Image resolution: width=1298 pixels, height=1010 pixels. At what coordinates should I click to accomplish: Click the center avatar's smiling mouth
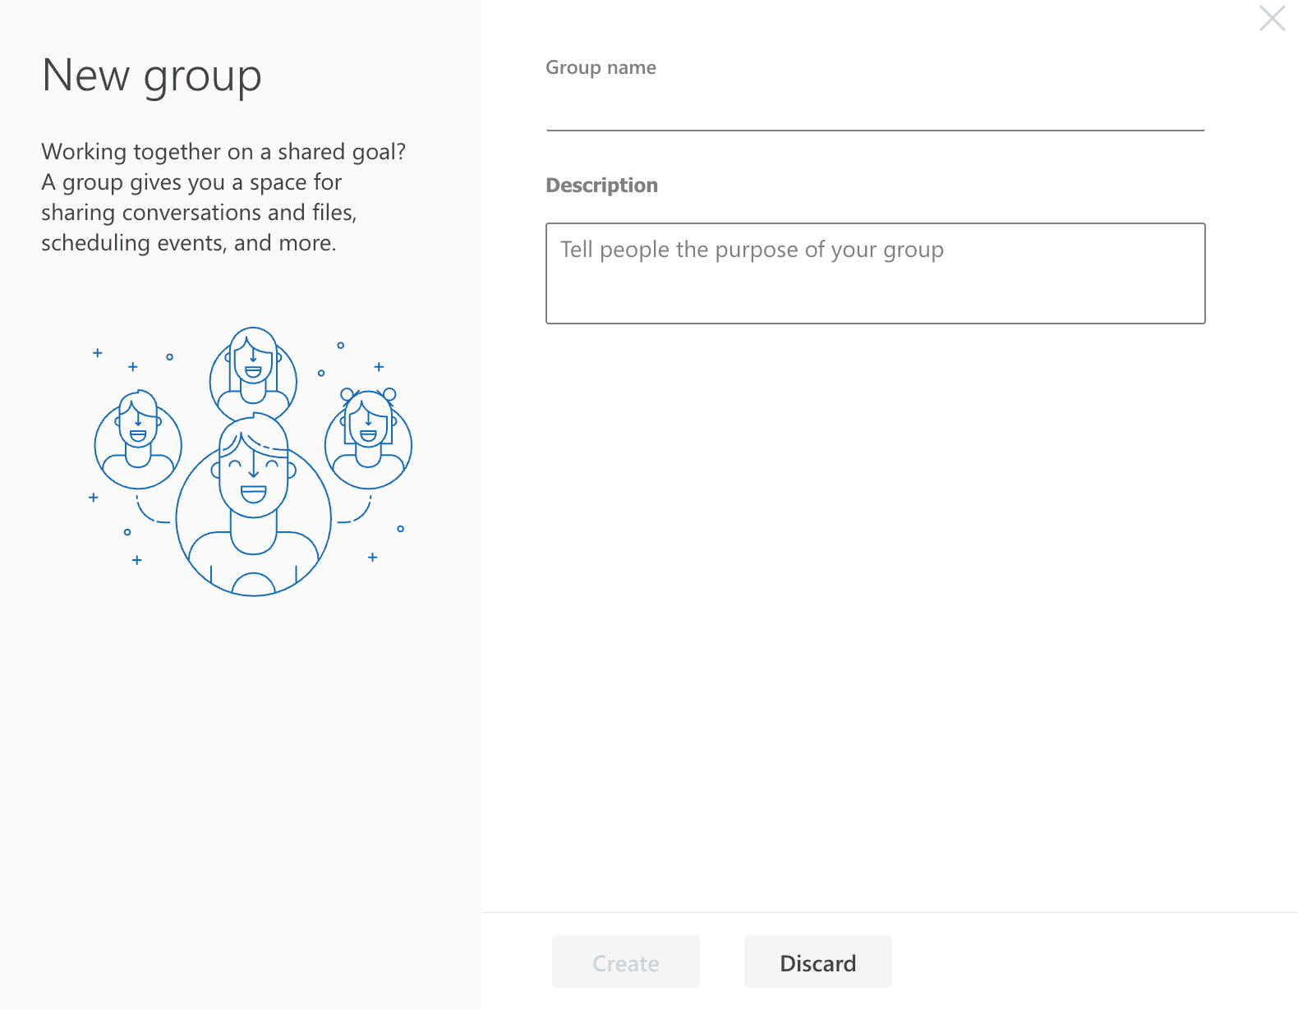[x=253, y=494]
